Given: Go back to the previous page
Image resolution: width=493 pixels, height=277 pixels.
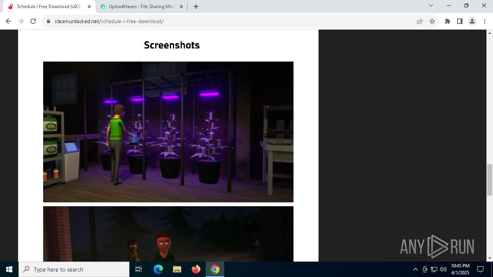Looking at the screenshot, I should 8,21.
